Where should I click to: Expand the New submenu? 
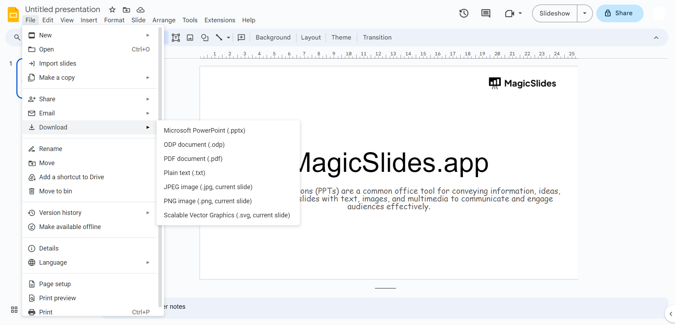tap(148, 35)
